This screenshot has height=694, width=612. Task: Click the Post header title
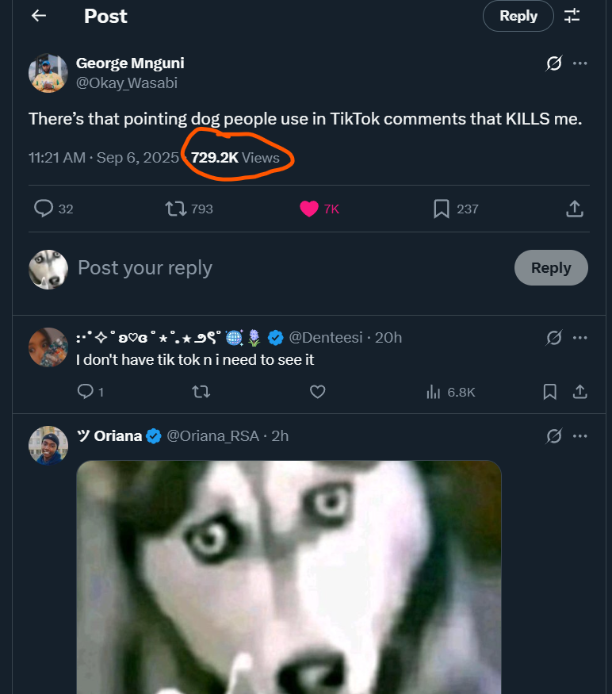(105, 15)
